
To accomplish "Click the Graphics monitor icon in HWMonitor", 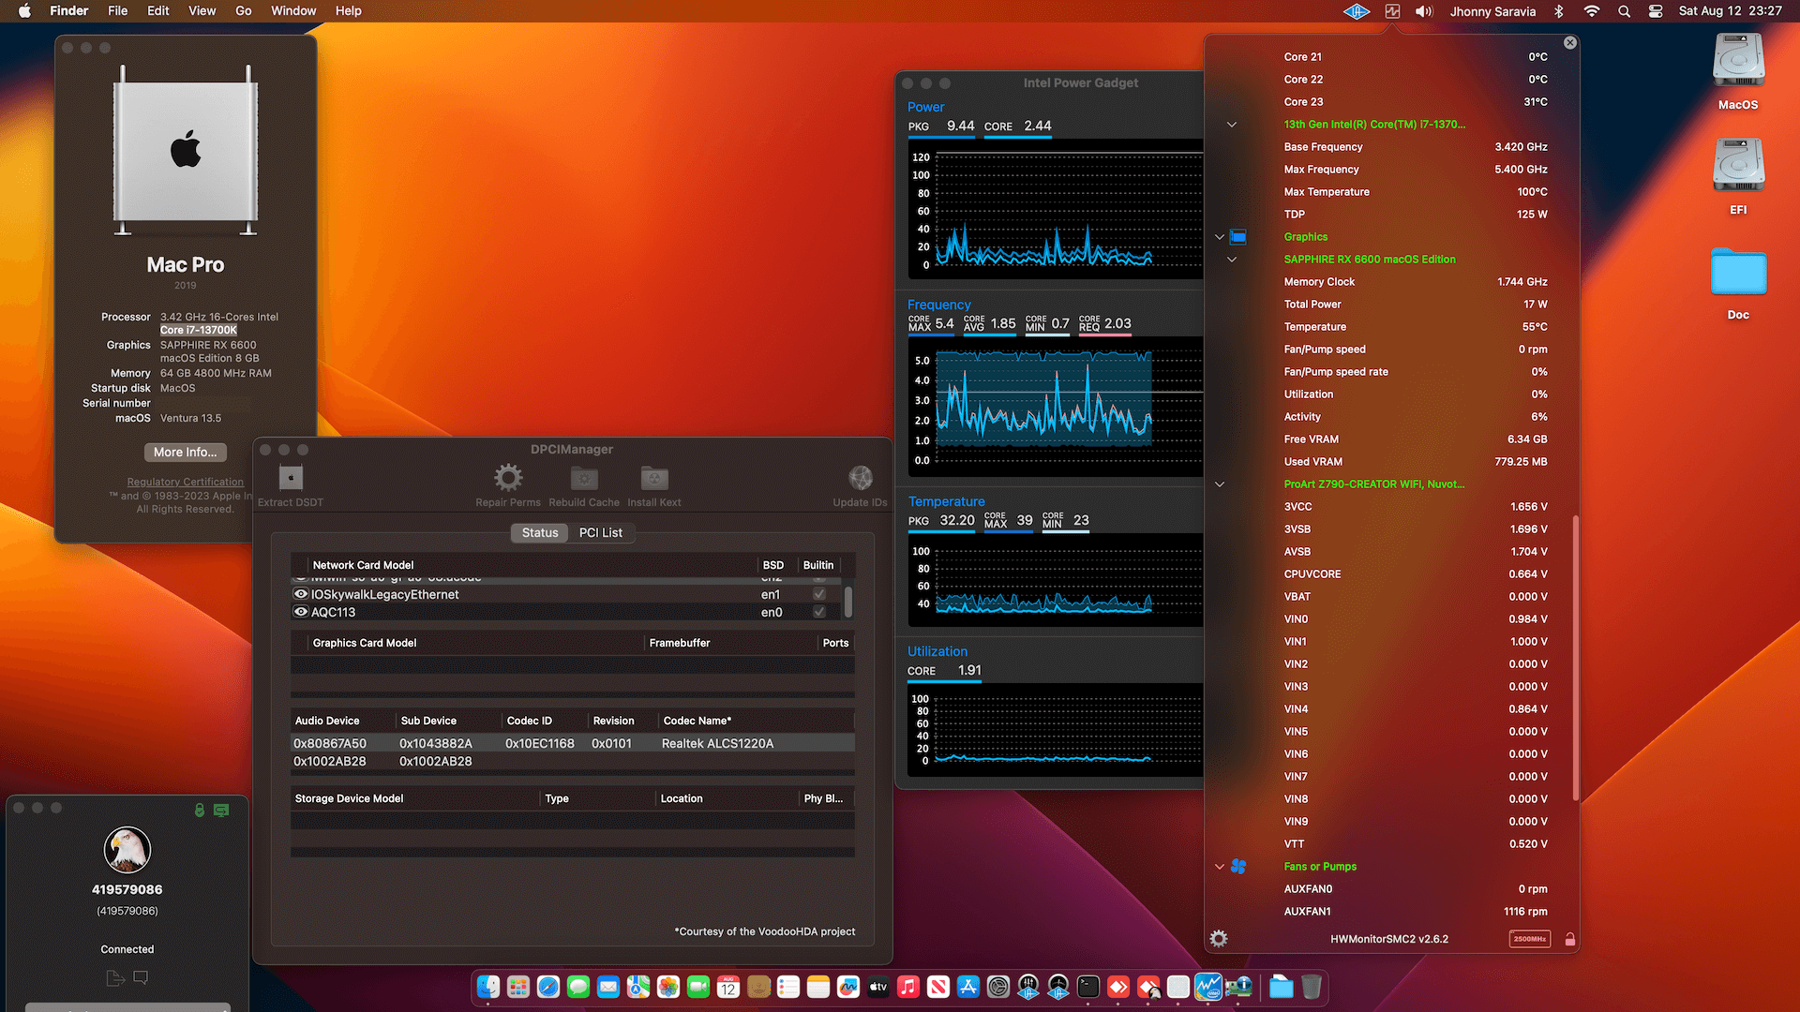I will tap(1238, 237).
